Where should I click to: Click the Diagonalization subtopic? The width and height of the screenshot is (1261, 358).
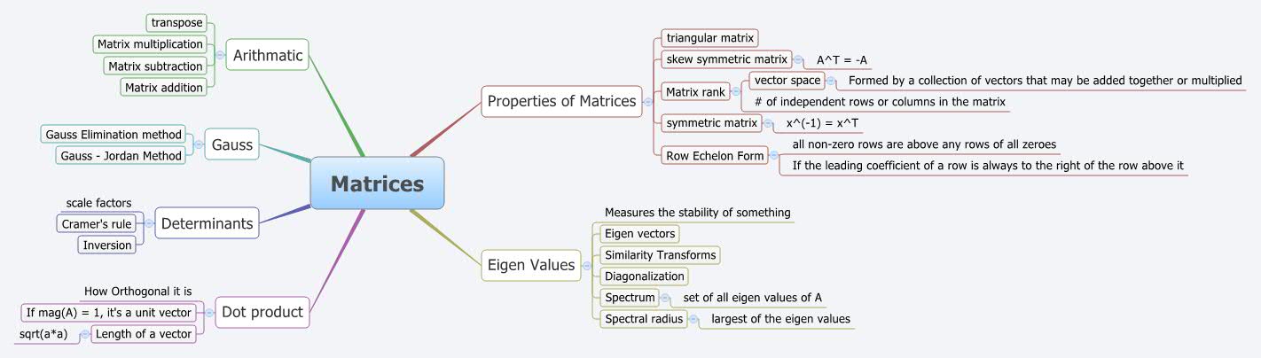click(x=645, y=276)
